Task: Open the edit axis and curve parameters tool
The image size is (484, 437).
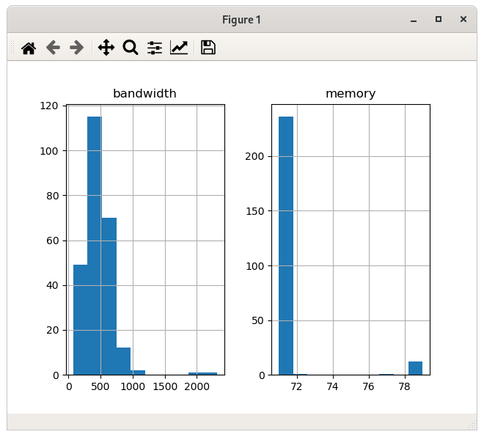Action: pos(179,48)
